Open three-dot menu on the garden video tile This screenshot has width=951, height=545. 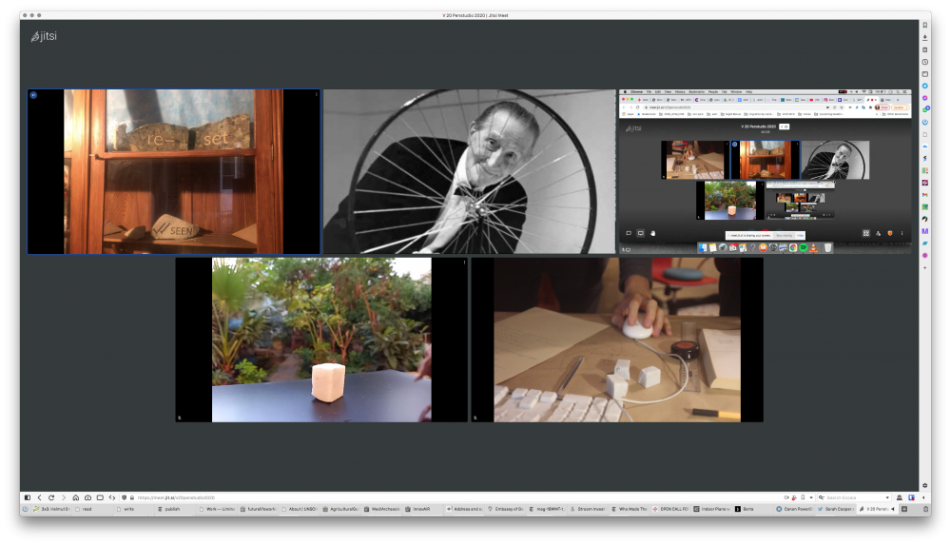(464, 263)
